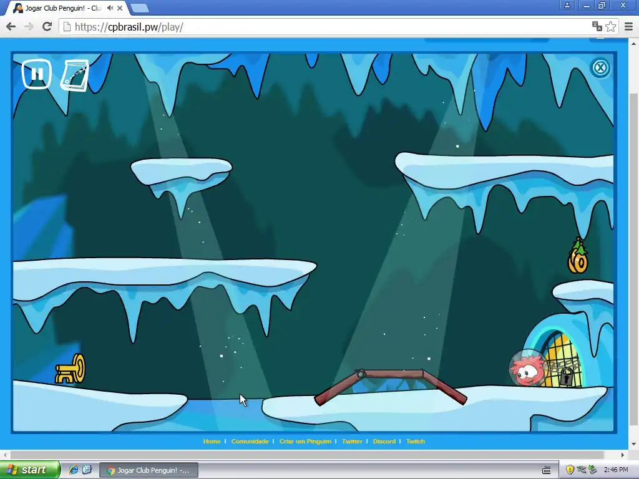Click the security shield tray icon

570,470
